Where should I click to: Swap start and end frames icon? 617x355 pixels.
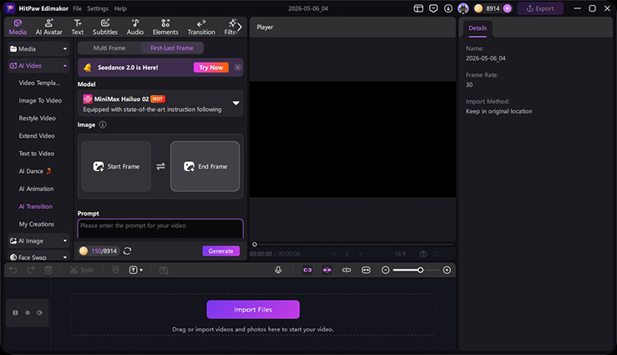(160, 166)
